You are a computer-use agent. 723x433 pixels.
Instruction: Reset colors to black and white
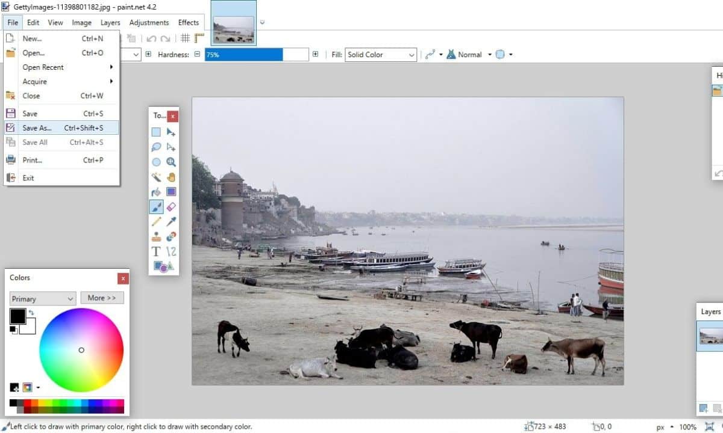13,329
